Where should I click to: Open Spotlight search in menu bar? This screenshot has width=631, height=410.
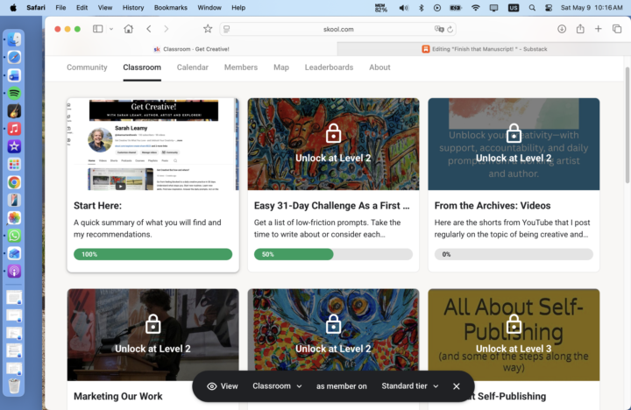tap(532, 8)
